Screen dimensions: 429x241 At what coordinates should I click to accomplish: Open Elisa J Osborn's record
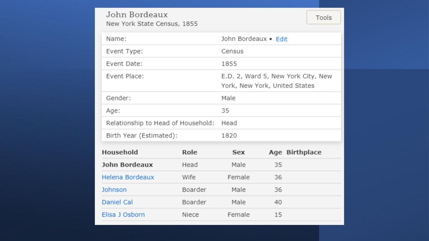point(123,215)
